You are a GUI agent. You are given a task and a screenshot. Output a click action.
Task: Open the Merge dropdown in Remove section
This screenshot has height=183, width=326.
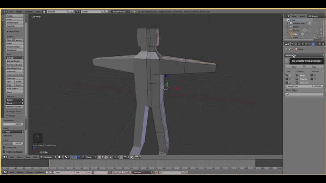15,103
